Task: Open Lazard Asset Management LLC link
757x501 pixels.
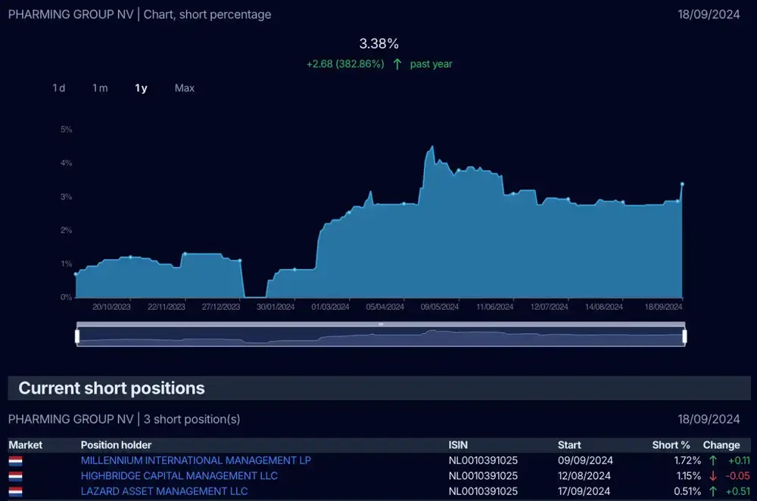Action: [164, 491]
